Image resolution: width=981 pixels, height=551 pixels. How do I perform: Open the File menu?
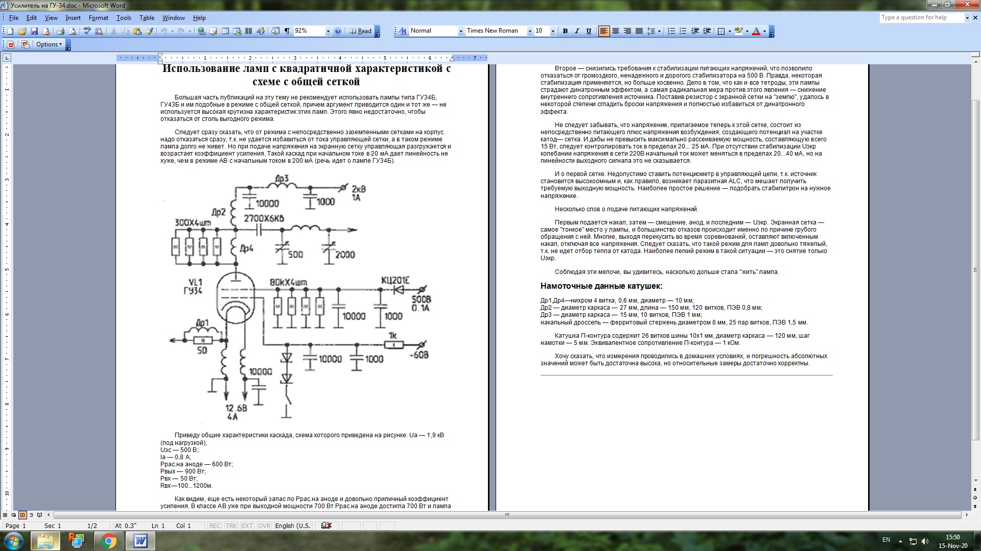coord(13,18)
